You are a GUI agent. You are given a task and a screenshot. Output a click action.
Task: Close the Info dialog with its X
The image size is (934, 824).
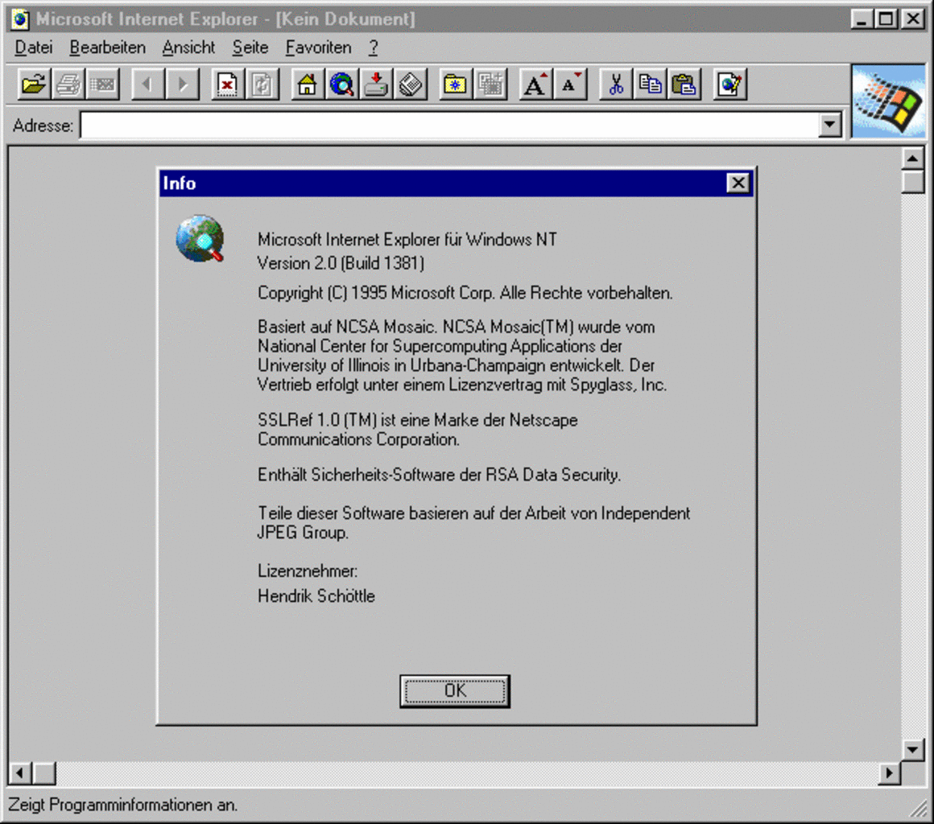738,183
